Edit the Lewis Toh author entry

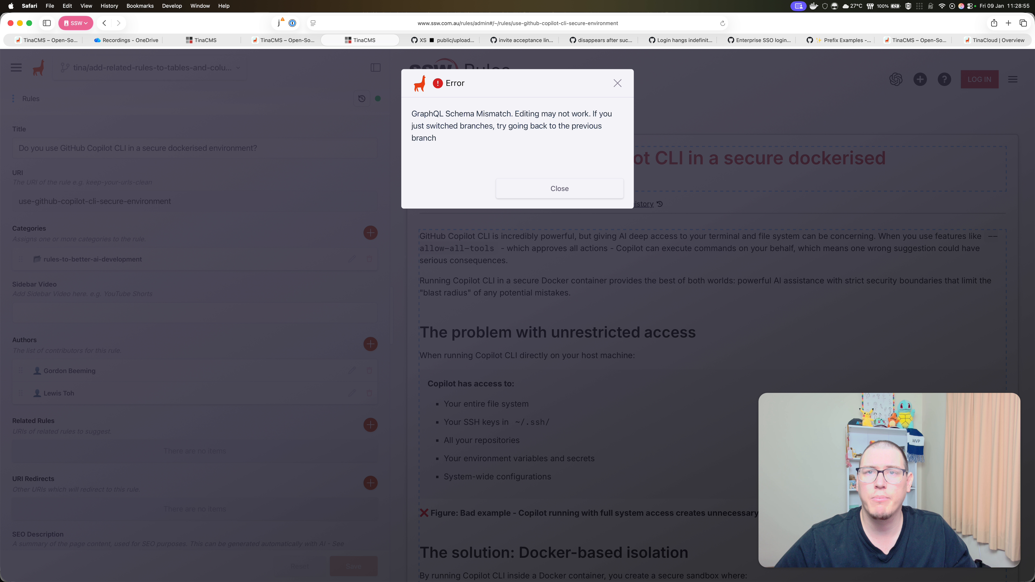pyautogui.click(x=352, y=393)
